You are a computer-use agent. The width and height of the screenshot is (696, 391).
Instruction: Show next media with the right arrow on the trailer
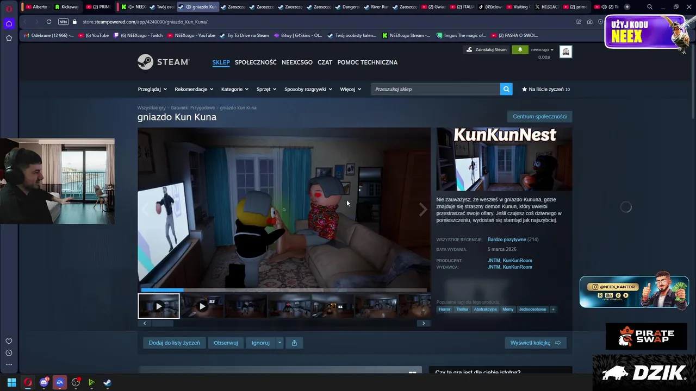[x=422, y=210]
